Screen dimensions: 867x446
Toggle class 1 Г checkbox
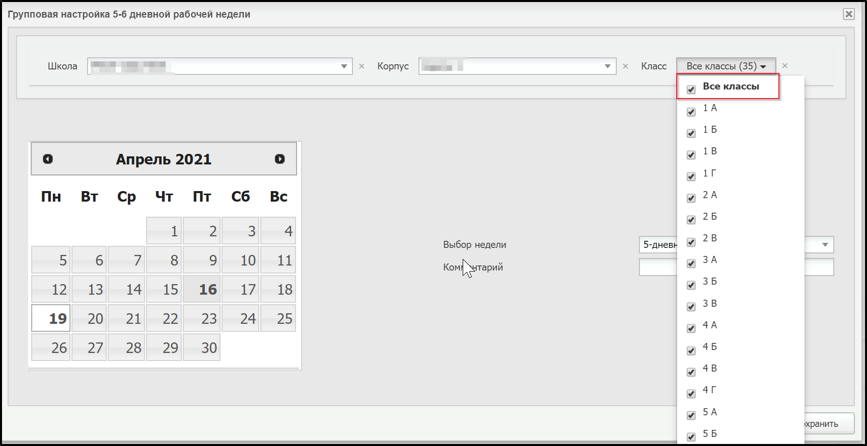(x=691, y=176)
